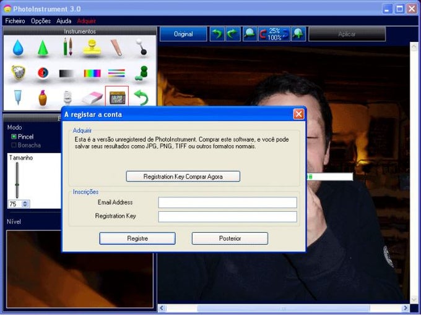
Task: Select the grayscale gradient tool
Action: [x=67, y=73]
